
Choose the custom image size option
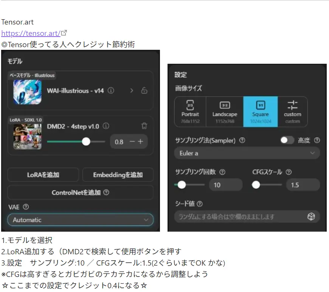(292, 112)
